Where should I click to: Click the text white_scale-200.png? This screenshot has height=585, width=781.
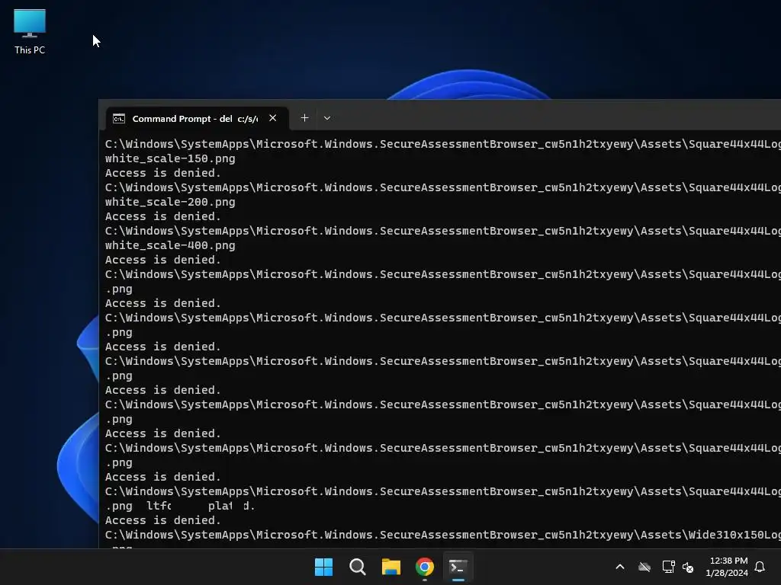click(x=170, y=202)
